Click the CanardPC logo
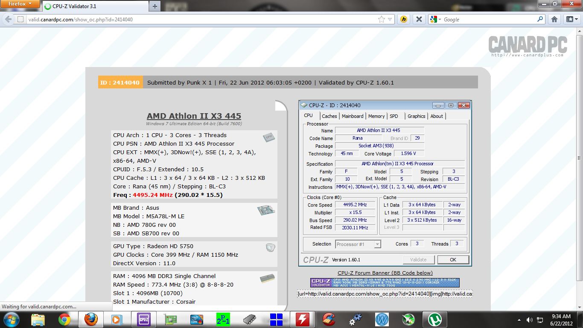The image size is (583, 328). coord(528,46)
